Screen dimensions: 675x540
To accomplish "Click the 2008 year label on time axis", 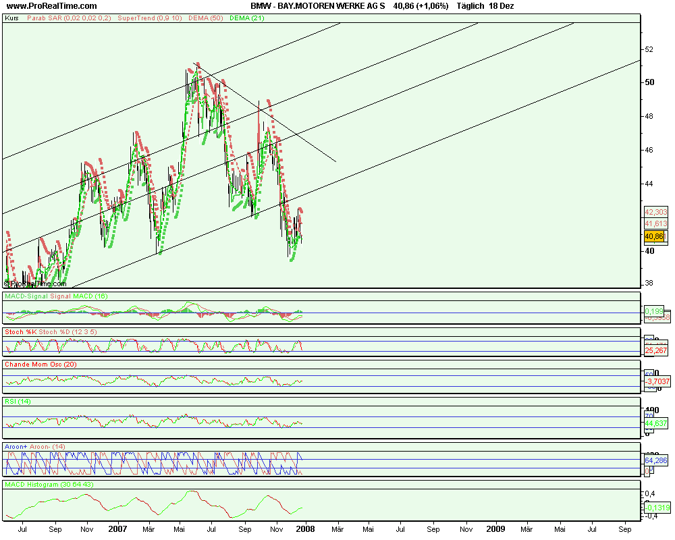I will tap(305, 529).
